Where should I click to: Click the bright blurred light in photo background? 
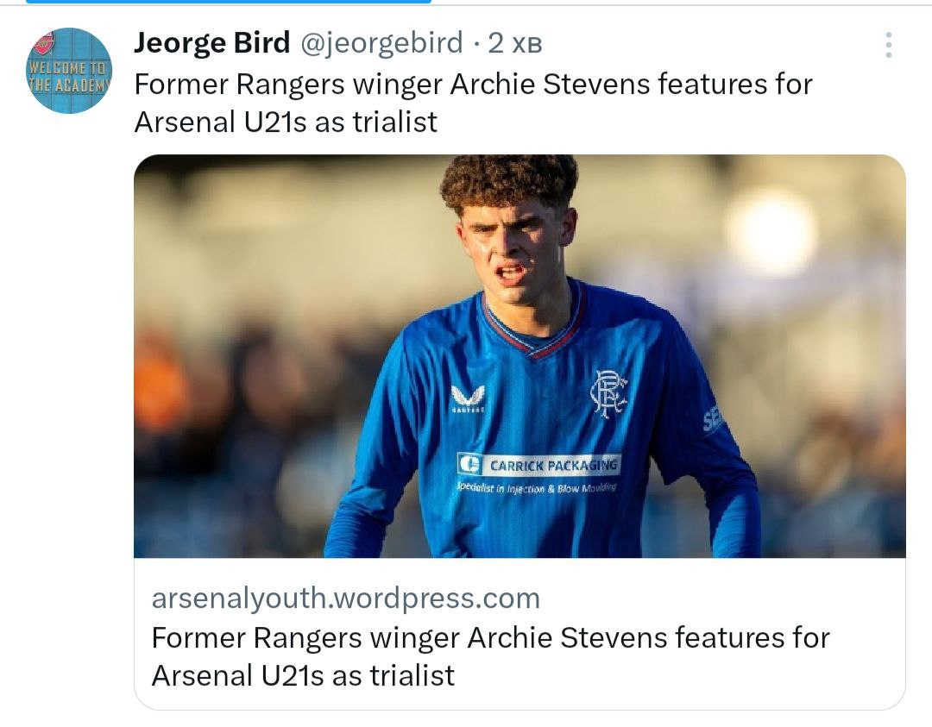770,230
